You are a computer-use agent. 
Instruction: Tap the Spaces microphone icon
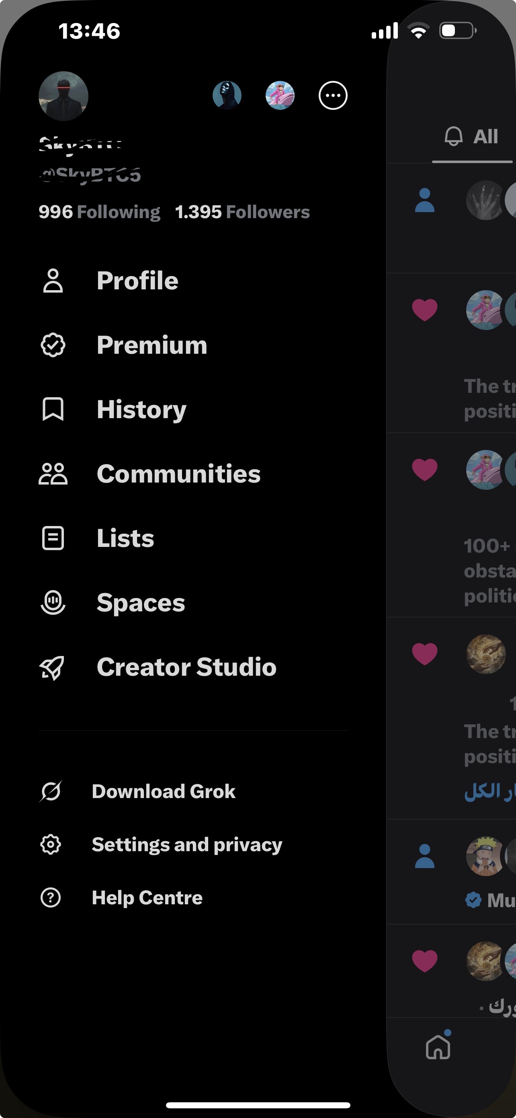(x=53, y=602)
